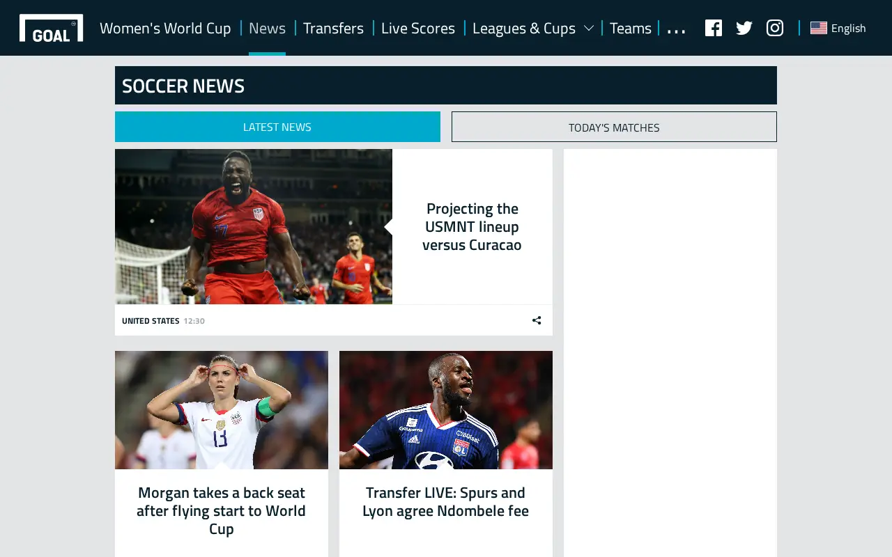Viewport: 892px width, 557px height.
Task: Open the Twitter icon in header
Action: point(744,28)
